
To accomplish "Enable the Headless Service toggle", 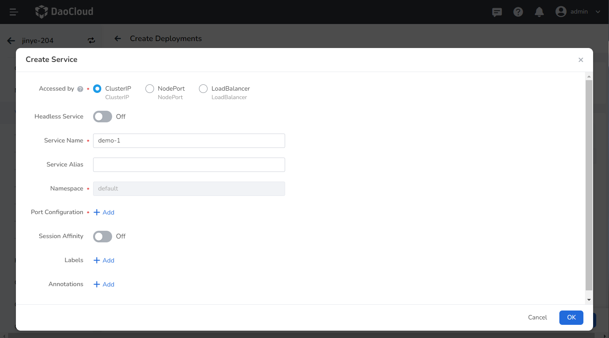I will (102, 117).
